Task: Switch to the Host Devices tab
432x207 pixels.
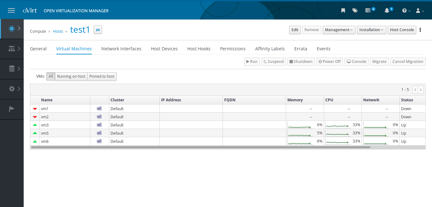Action: click(164, 49)
